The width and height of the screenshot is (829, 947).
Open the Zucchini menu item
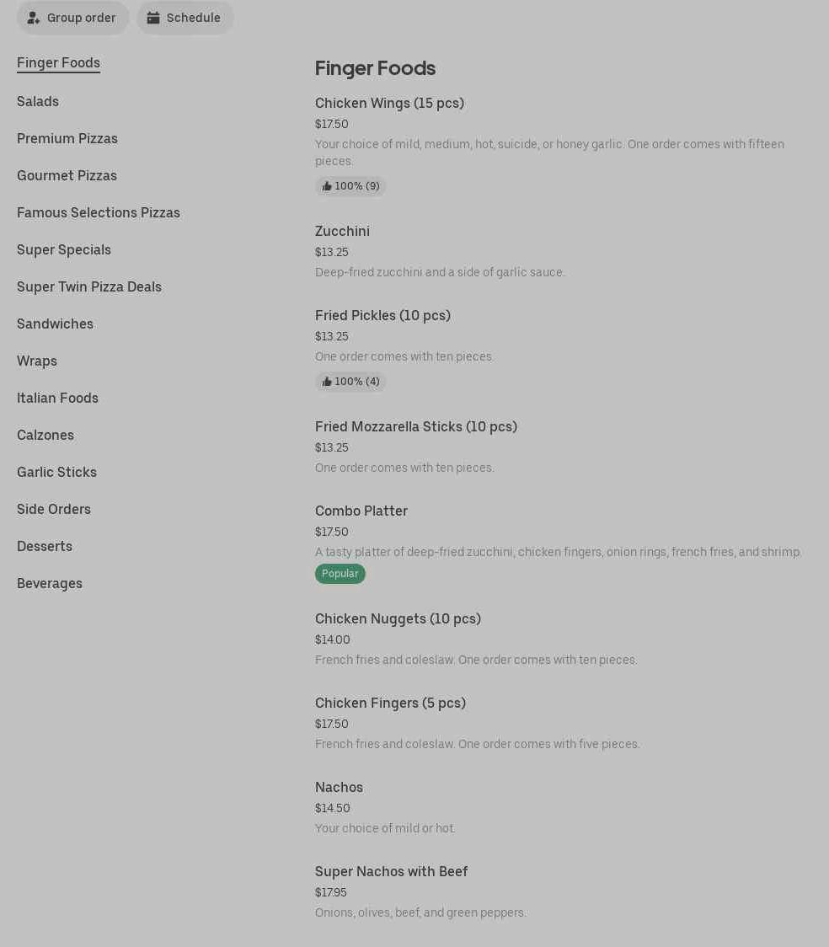[x=342, y=231]
